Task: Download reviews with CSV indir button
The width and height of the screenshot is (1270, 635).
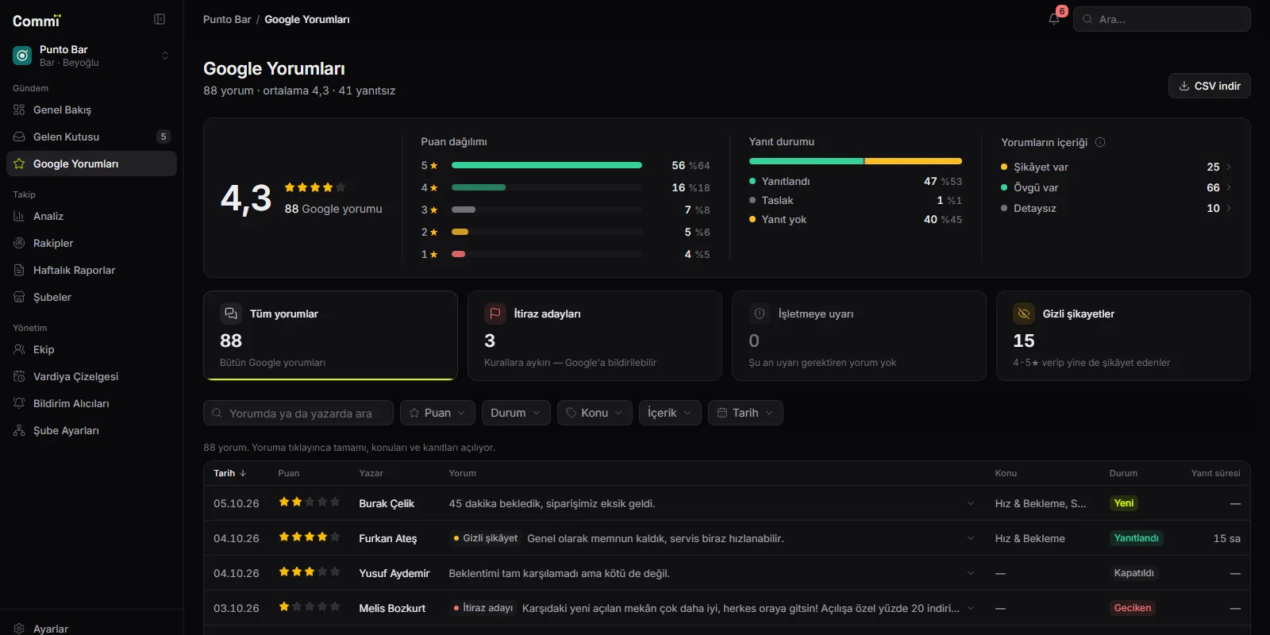Action: click(1210, 86)
